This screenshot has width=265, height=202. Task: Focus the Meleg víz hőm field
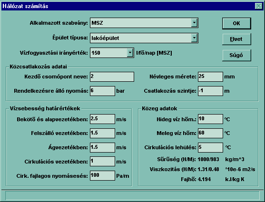pyautogui.click(x=210, y=133)
